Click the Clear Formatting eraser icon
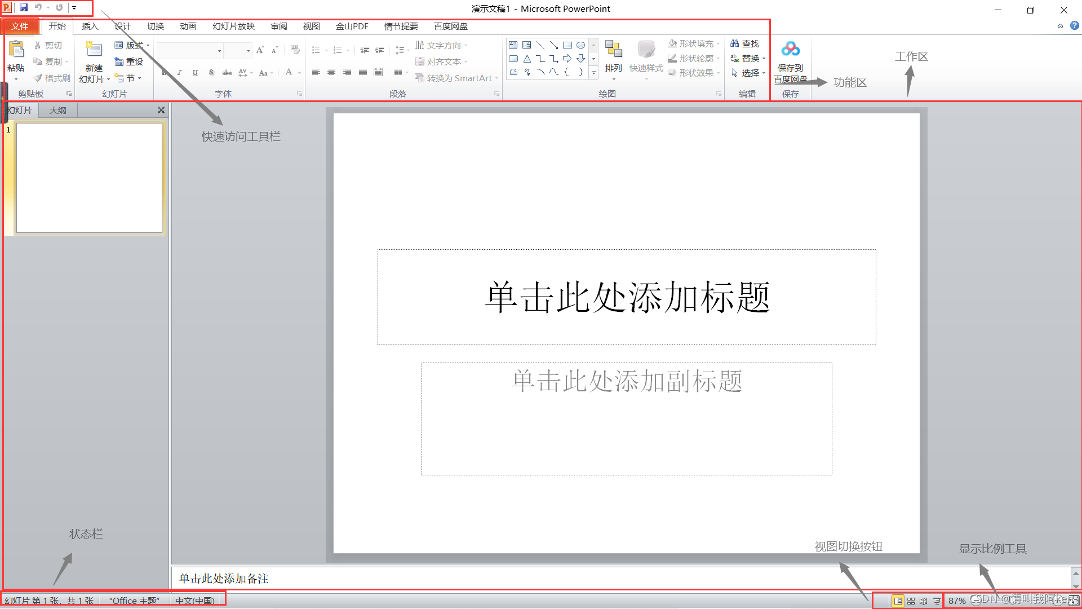The width and height of the screenshot is (1082, 609). click(295, 50)
